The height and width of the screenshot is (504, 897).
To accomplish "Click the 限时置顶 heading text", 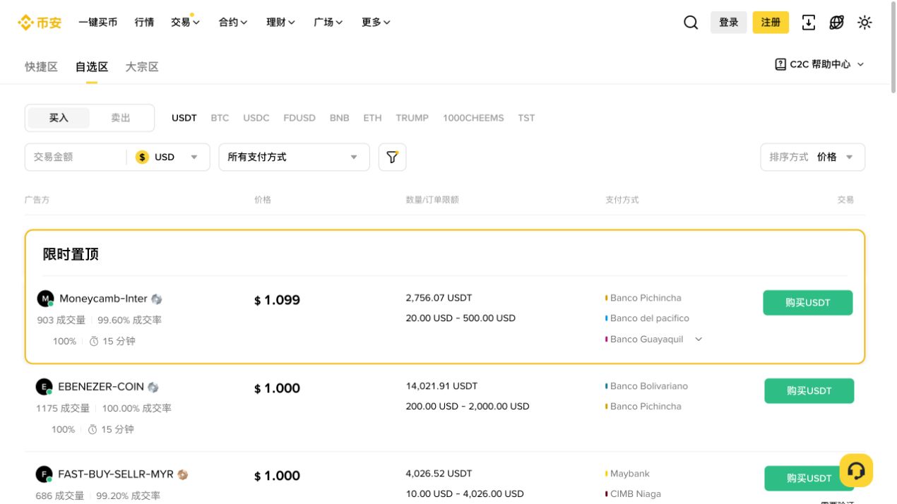I will [71, 254].
